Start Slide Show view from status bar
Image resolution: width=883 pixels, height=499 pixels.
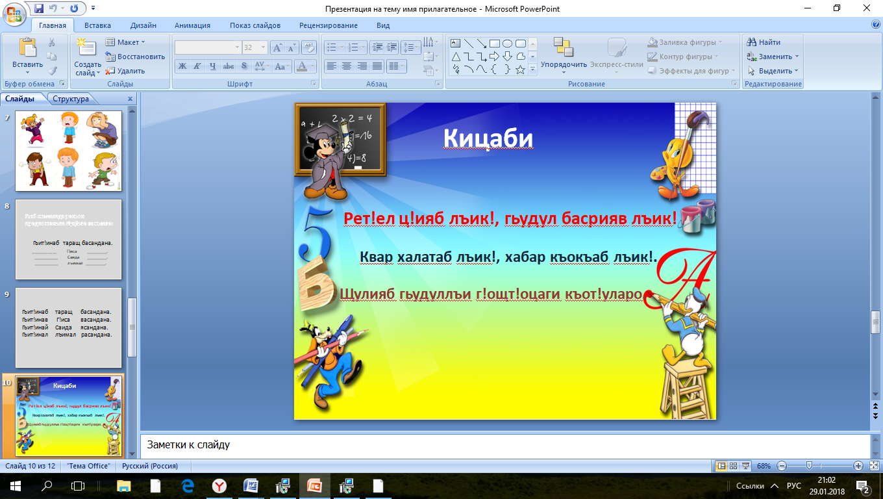pos(745,466)
